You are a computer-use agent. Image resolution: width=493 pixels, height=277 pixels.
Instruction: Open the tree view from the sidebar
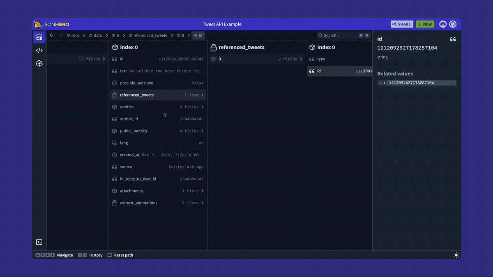(x=39, y=63)
